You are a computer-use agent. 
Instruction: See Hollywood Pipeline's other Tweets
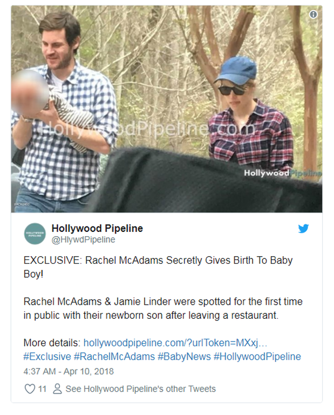141,389
